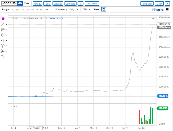Open the YTD period dropdown
The image size is (173, 131).
86,10
